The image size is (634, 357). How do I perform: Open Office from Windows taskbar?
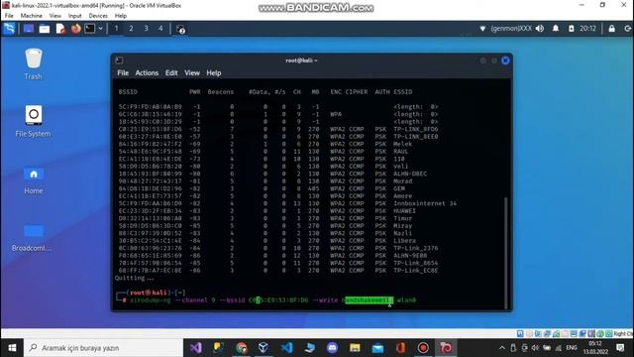400,348
